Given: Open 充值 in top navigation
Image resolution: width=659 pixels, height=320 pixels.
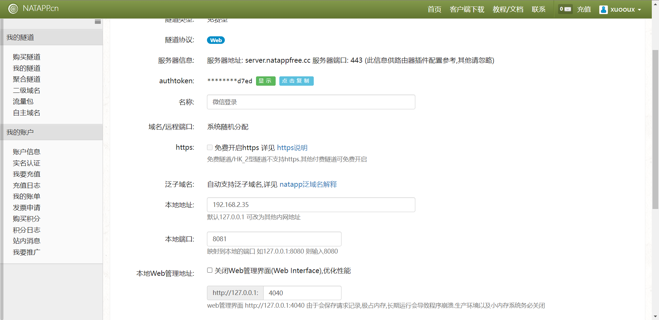Looking at the screenshot, I should click(584, 9).
